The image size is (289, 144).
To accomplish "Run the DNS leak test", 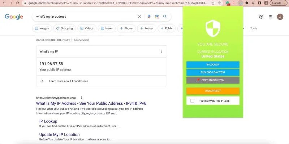I will (213, 72).
